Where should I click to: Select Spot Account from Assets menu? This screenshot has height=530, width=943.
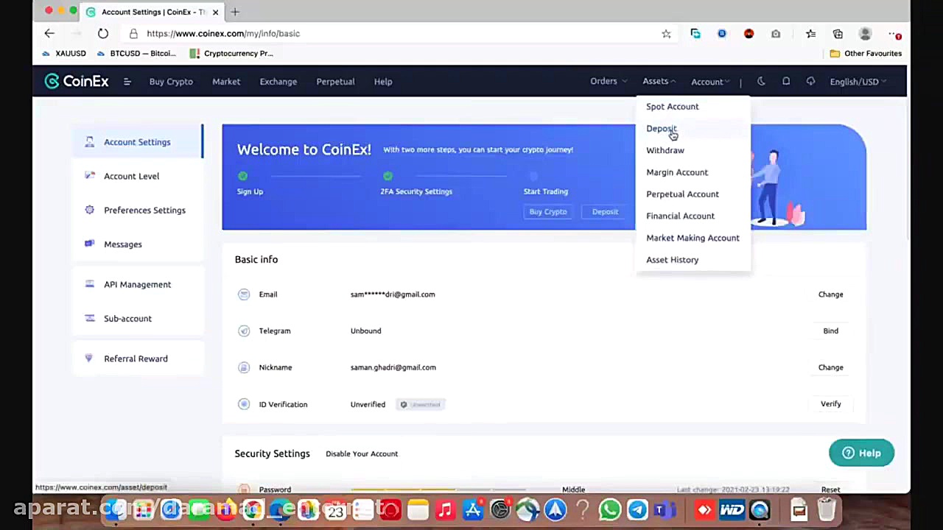click(x=673, y=107)
